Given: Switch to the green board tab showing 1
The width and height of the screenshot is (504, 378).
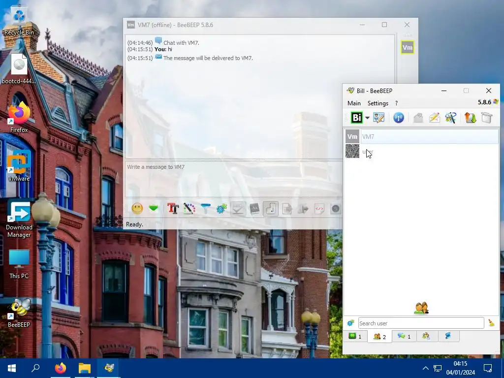Looking at the screenshot, I should click(355, 336).
